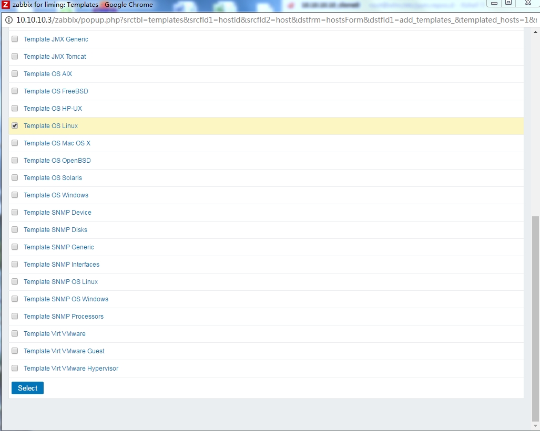Tick the Template OS HP-UX checkbox
This screenshot has height=431, width=540.
click(x=15, y=108)
